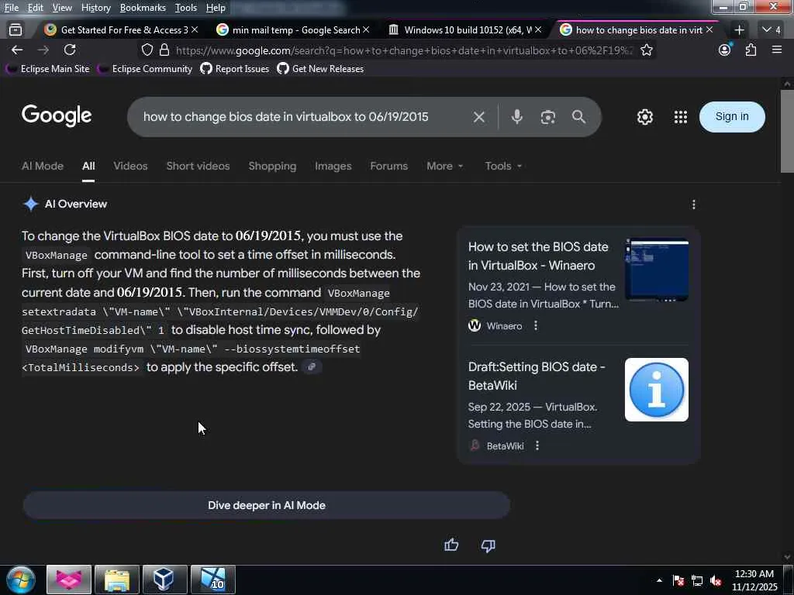Viewport: 794px width, 595px height.
Task: Open Eclipse Main Site bookmark
Action: click(48, 69)
